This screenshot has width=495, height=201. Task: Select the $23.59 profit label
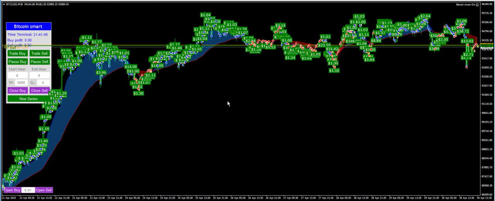coord(324,45)
